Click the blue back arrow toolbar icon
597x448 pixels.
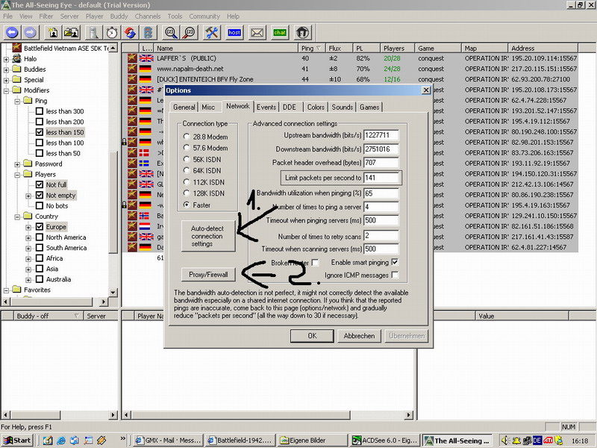coord(12,32)
